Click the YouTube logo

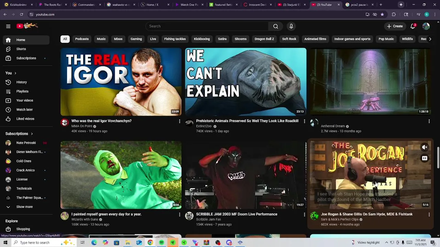[27, 26]
